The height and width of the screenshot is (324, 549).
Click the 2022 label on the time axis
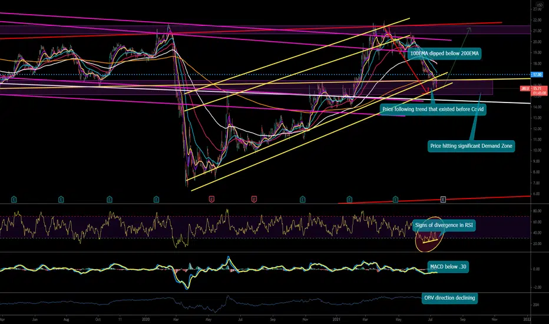coord(527,319)
